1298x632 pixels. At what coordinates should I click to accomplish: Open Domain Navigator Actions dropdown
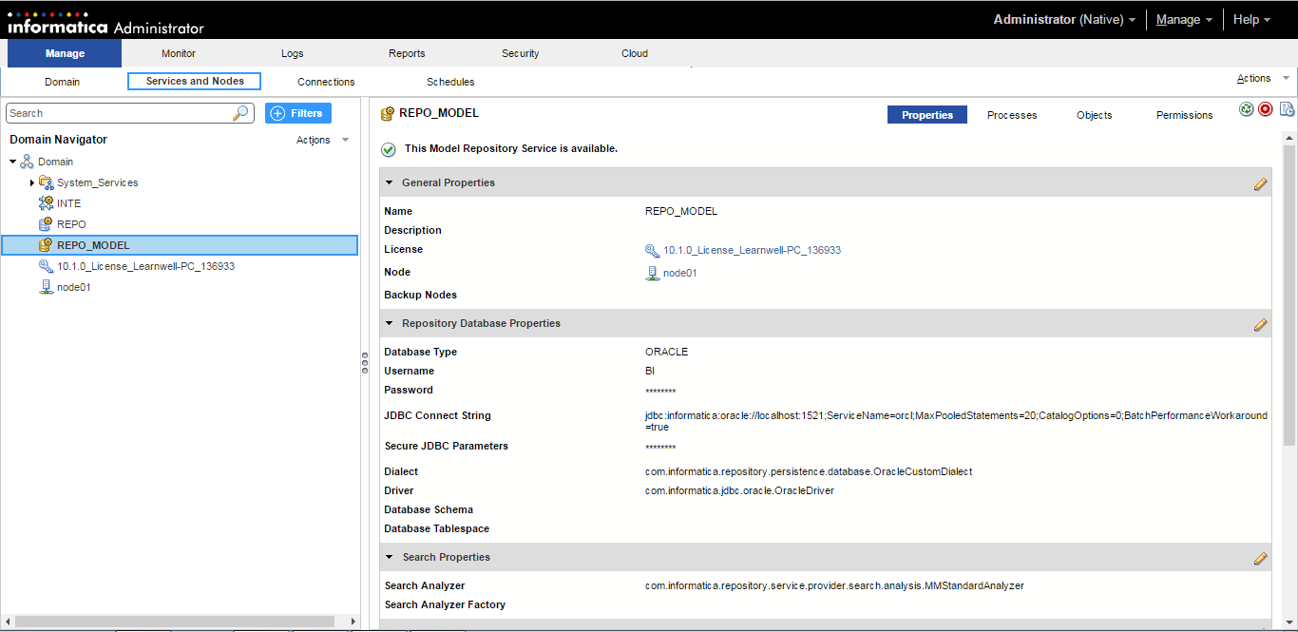click(x=322, y=140)
